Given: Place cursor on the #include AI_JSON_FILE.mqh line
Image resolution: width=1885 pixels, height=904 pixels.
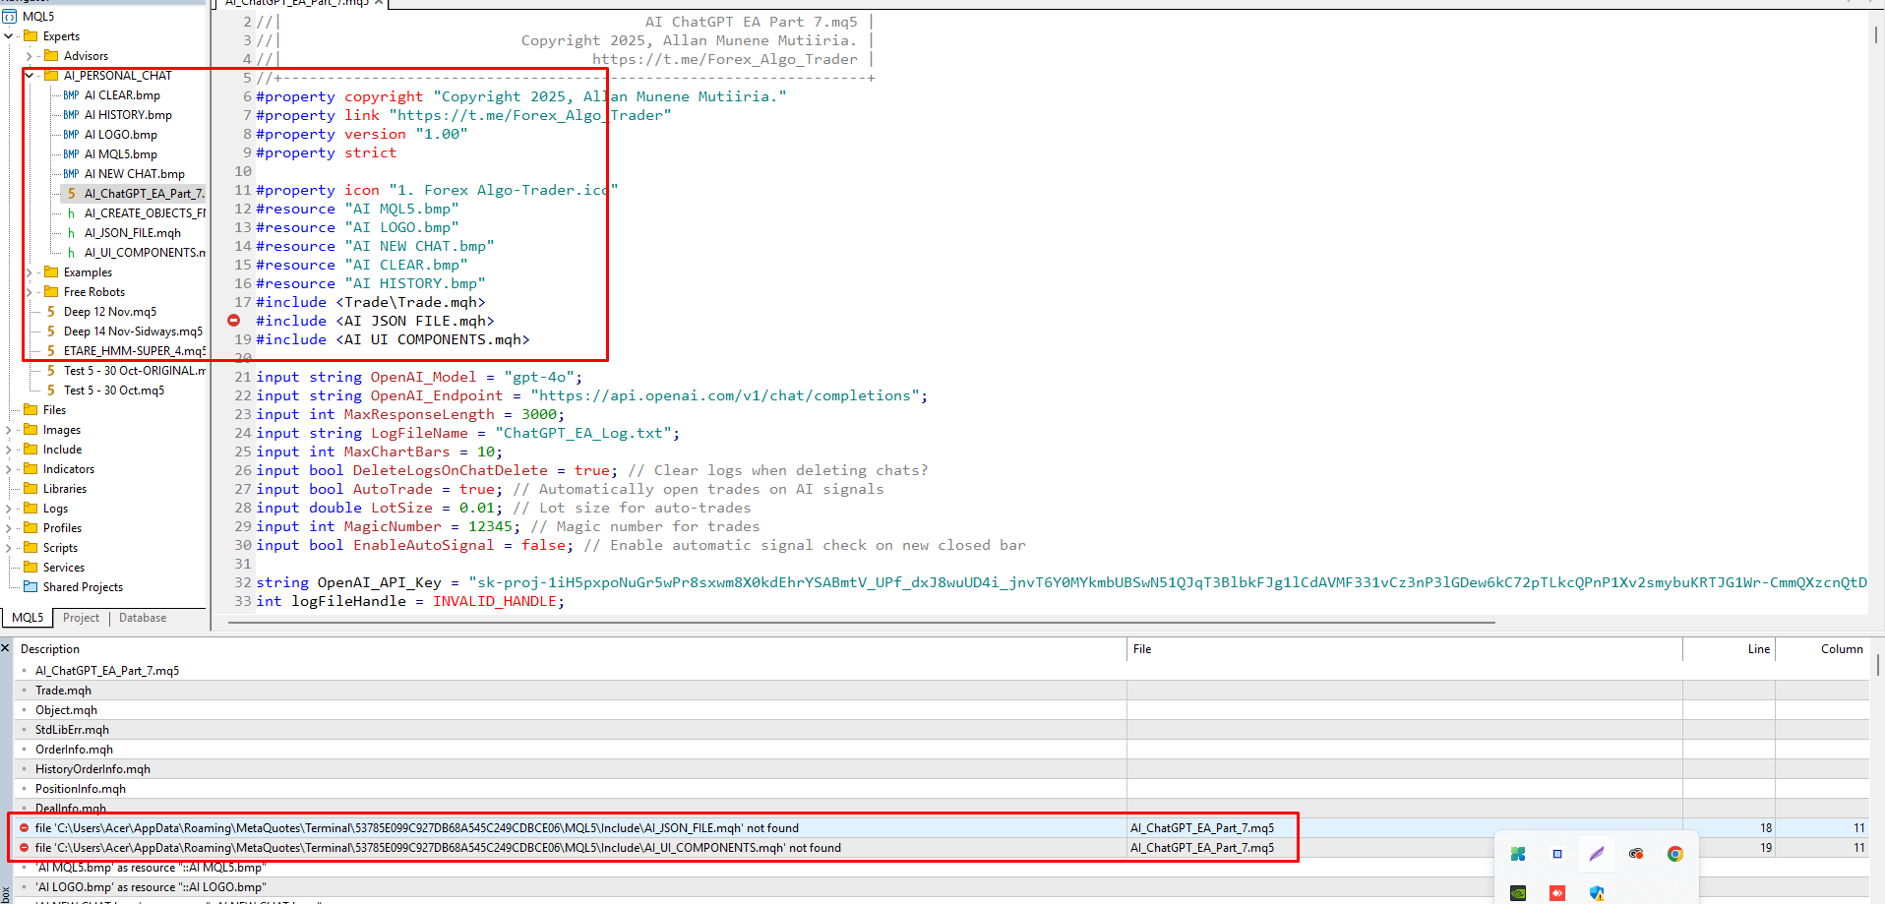Looking at the screenshot, I should pyautogui.click(x=375, y=321).
